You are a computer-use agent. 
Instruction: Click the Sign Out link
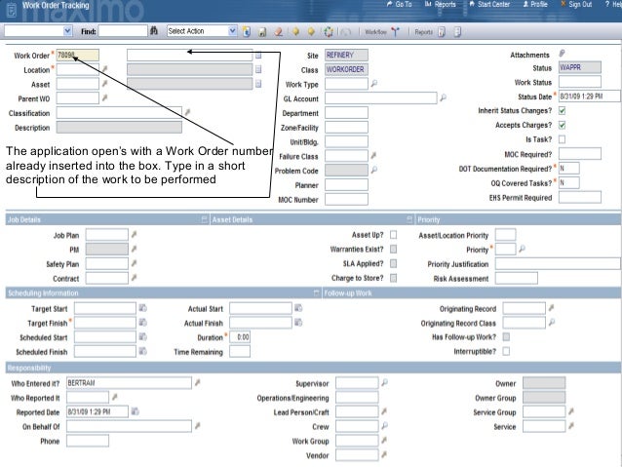[x=576, y=4]
